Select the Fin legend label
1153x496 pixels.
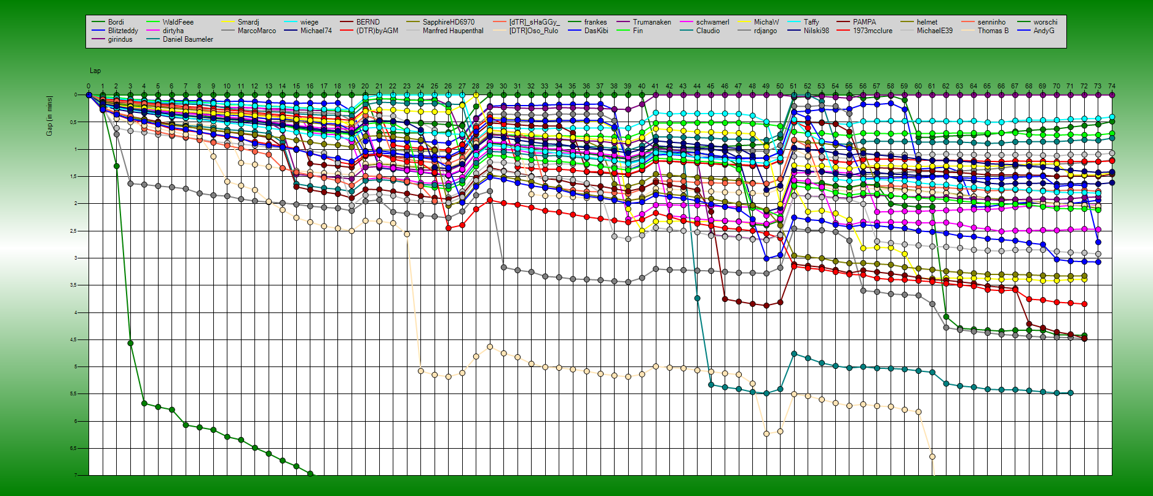point(637,31)
